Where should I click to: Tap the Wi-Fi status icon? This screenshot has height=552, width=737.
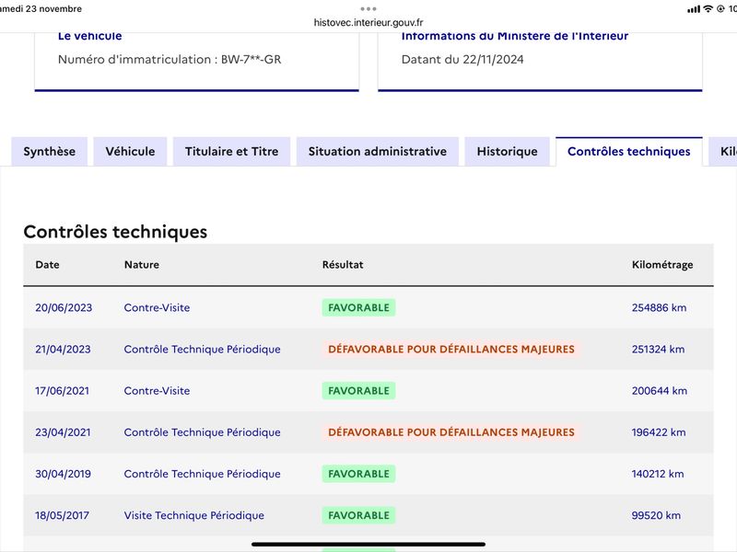coord(708,9)
